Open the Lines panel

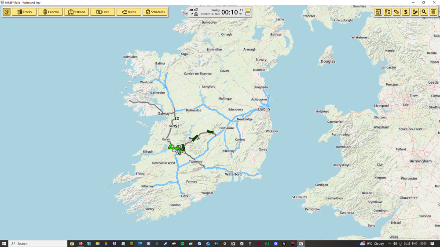[103, 12]
